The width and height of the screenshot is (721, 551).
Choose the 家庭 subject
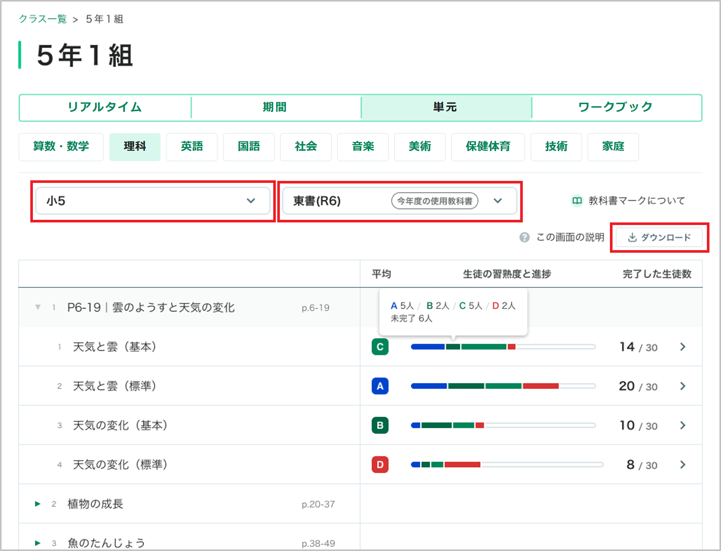pyautogui.click(x=613, y=147)
